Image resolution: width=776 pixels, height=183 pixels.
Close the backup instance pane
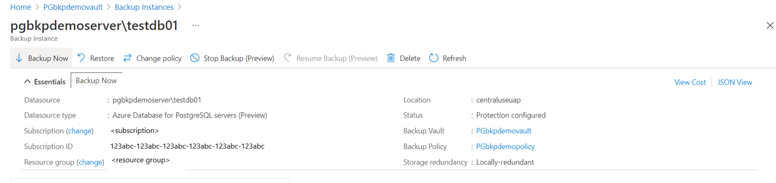tap(770, 26)
